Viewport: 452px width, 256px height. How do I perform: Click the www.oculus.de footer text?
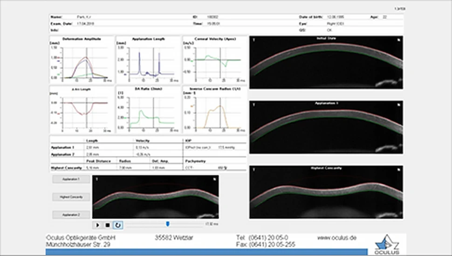pos(337,238)
